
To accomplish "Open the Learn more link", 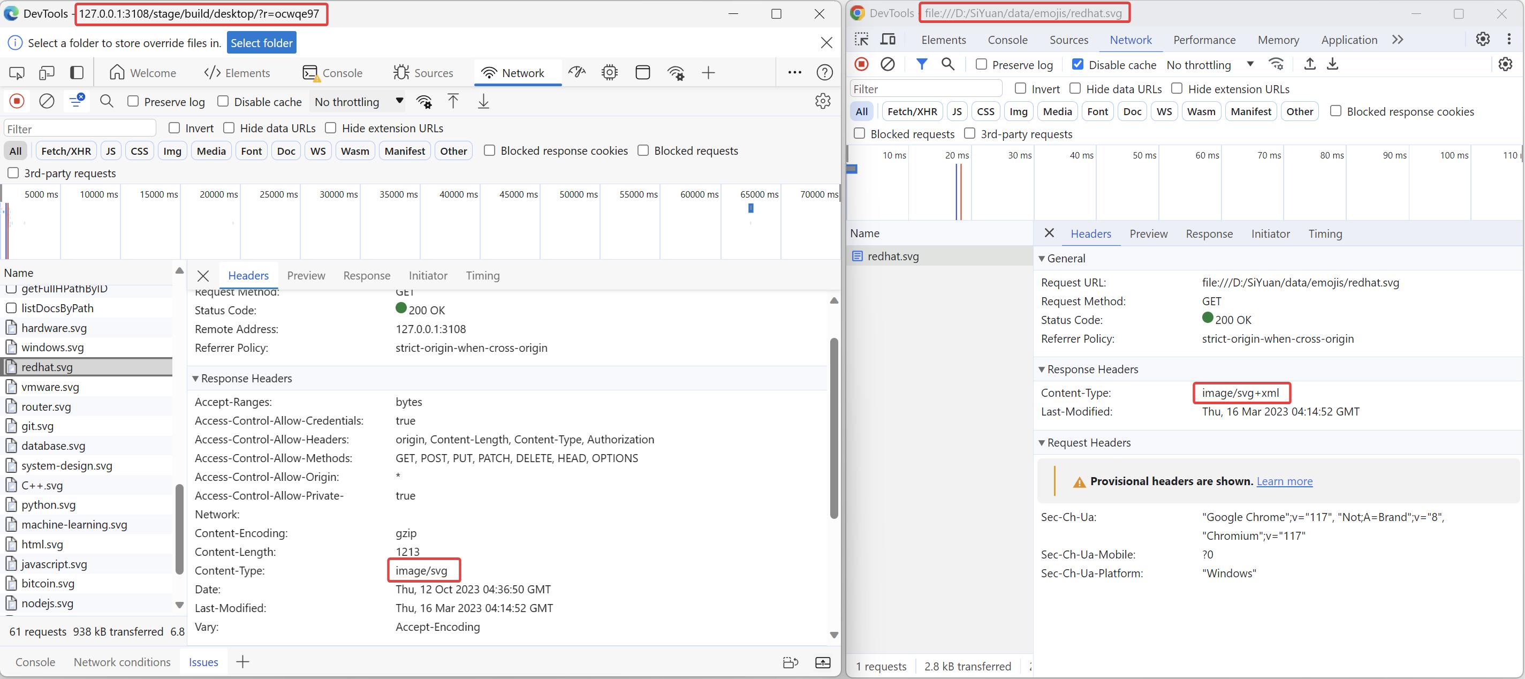I will (1284, 481).
